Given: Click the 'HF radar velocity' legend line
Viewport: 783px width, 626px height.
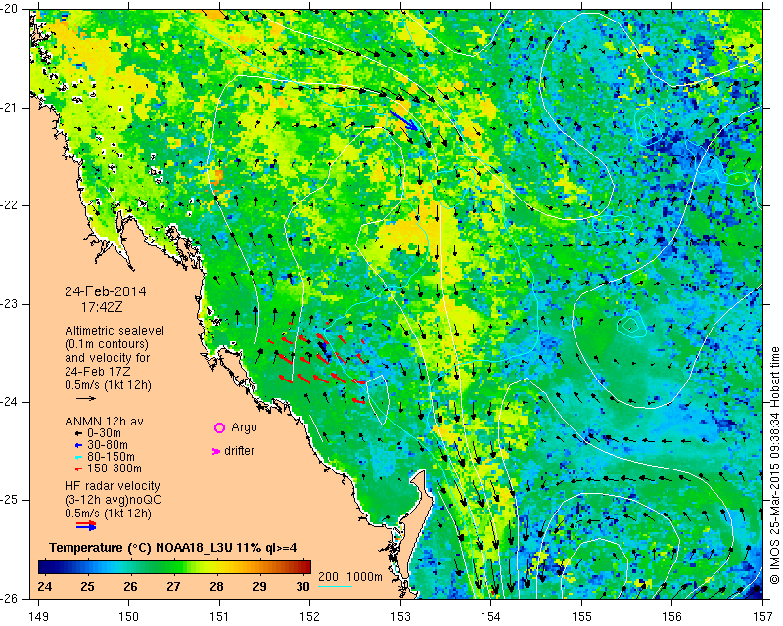Looking at the screenshot, I should [x=113, y=486].
